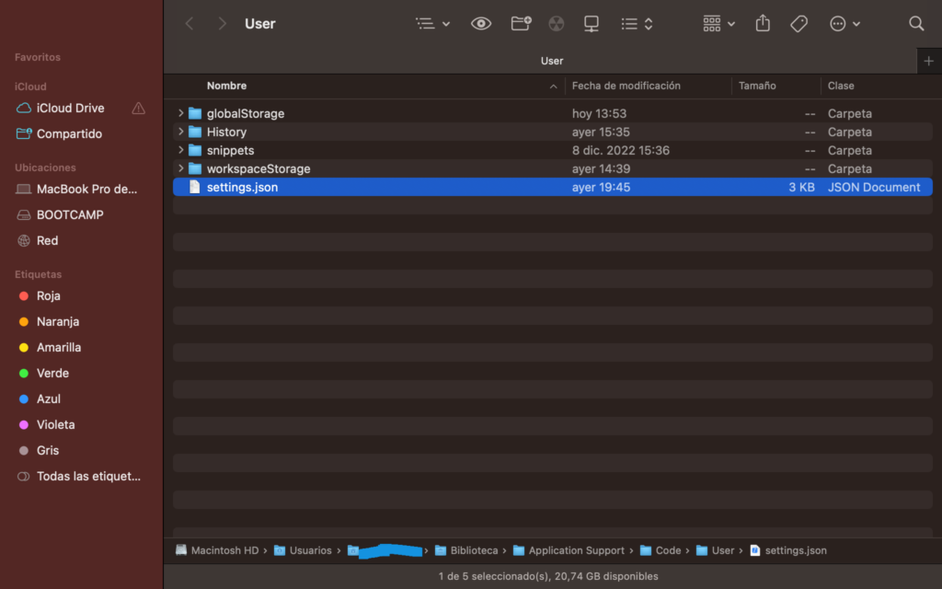Expand the globalStorage folder disclosure triangle

pos(181,113)
